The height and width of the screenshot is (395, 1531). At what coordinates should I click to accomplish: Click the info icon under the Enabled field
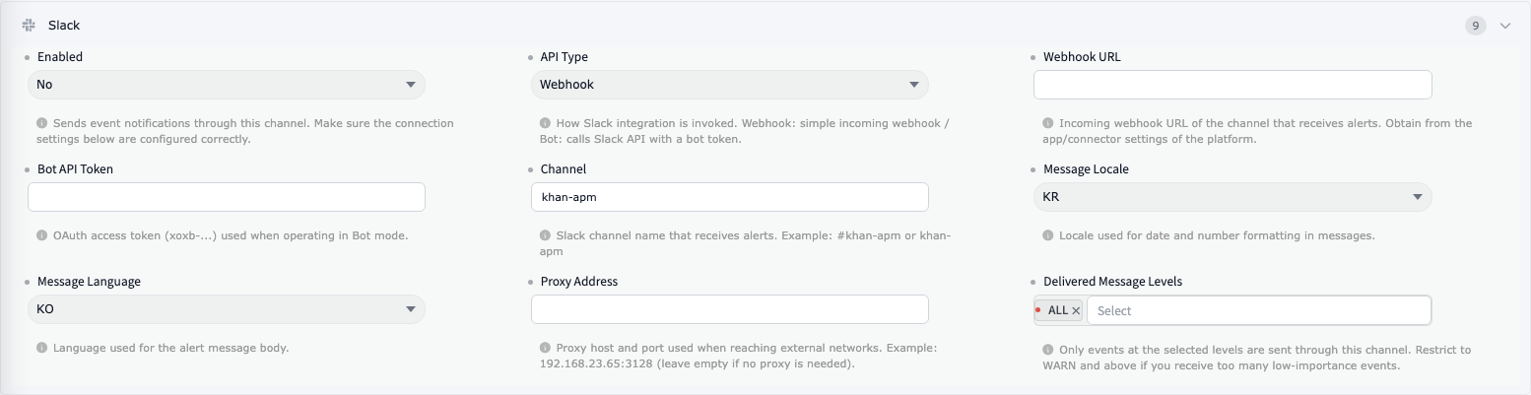click(x=42, y=124)
